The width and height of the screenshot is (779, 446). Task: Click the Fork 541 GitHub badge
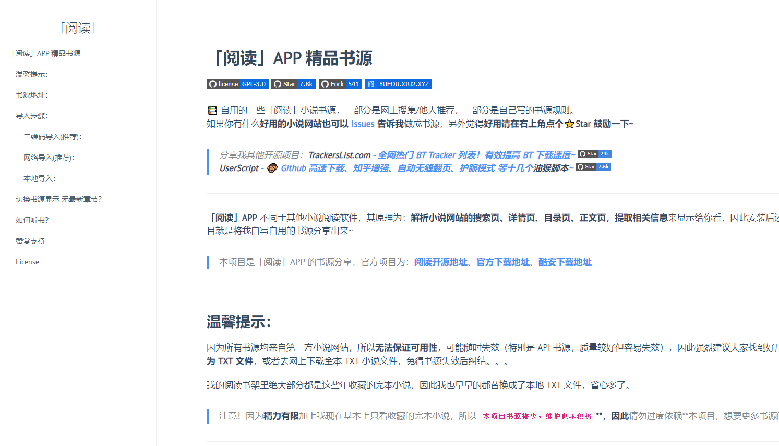click(340, 84)
